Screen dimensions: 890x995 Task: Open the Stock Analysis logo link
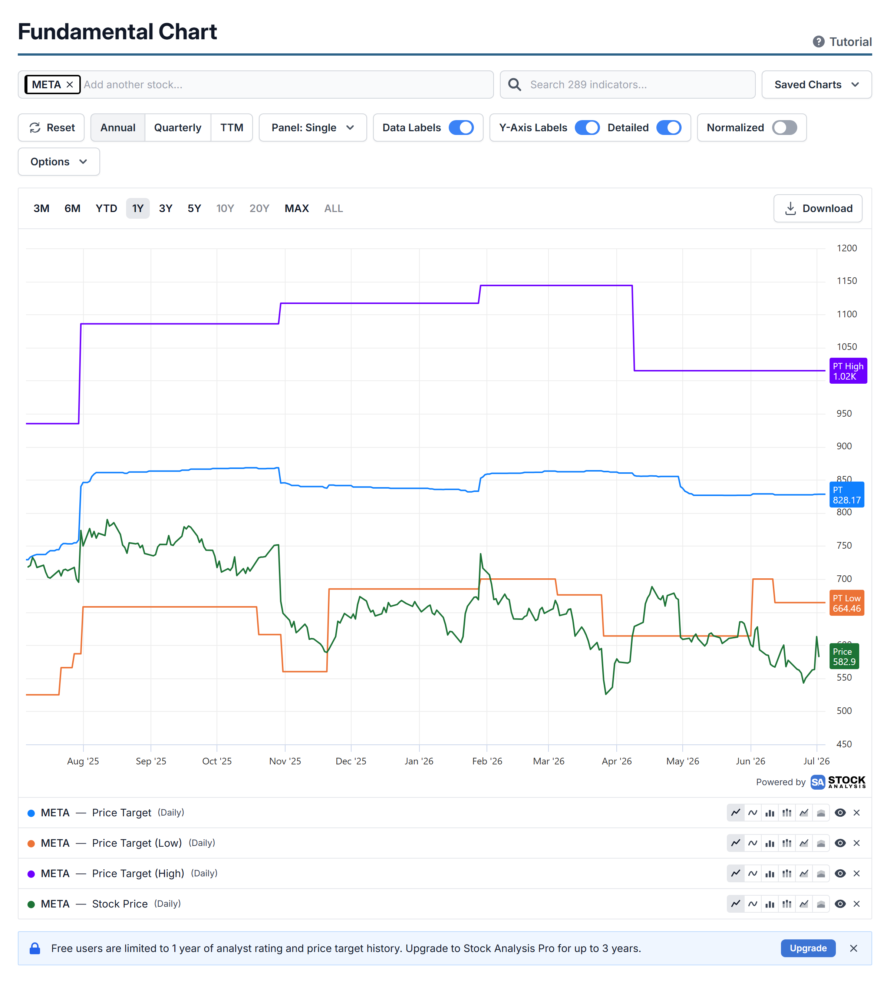point(838,782)
